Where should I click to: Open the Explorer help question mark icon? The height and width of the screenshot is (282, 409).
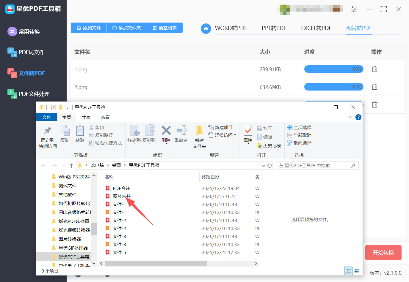coord(358,117)
